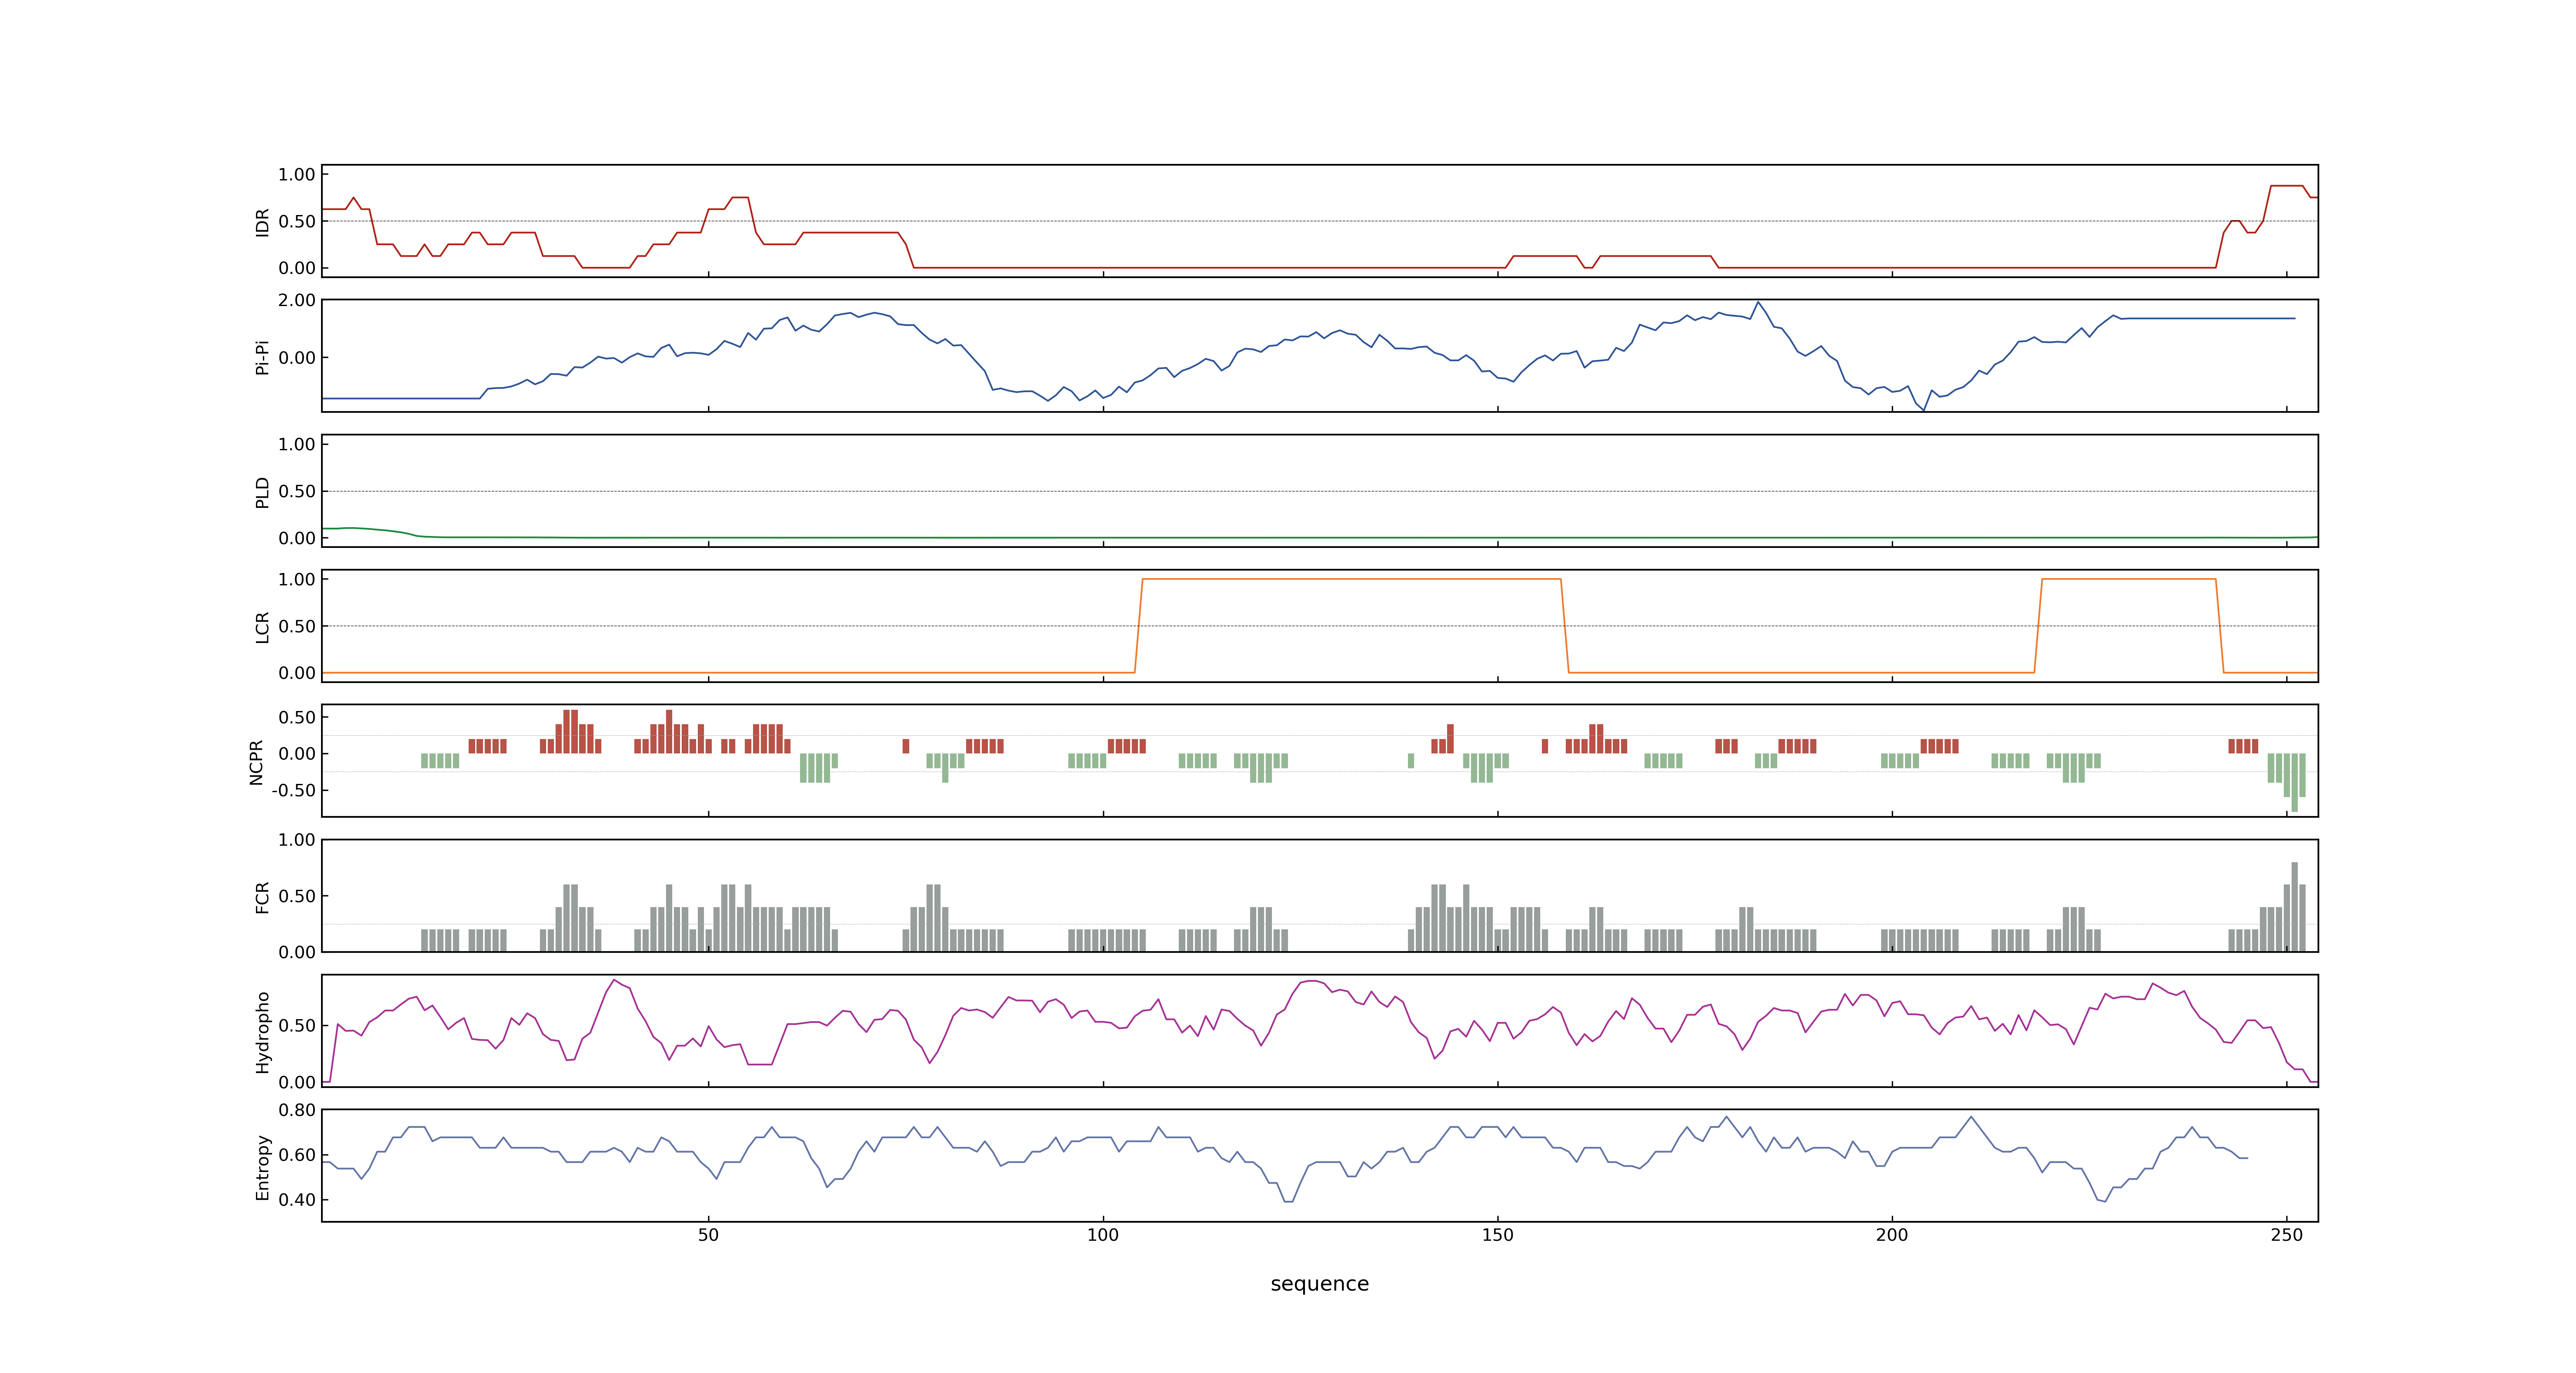Click the x-axis tick label 50
Viewport: 2576px width, 1373px height.
pos(708,1235)
